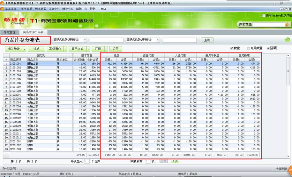Go to next page with 下页 button
The height and width of the screenshot is (177, 292).
pyautogui.click(x=175, y=161)
